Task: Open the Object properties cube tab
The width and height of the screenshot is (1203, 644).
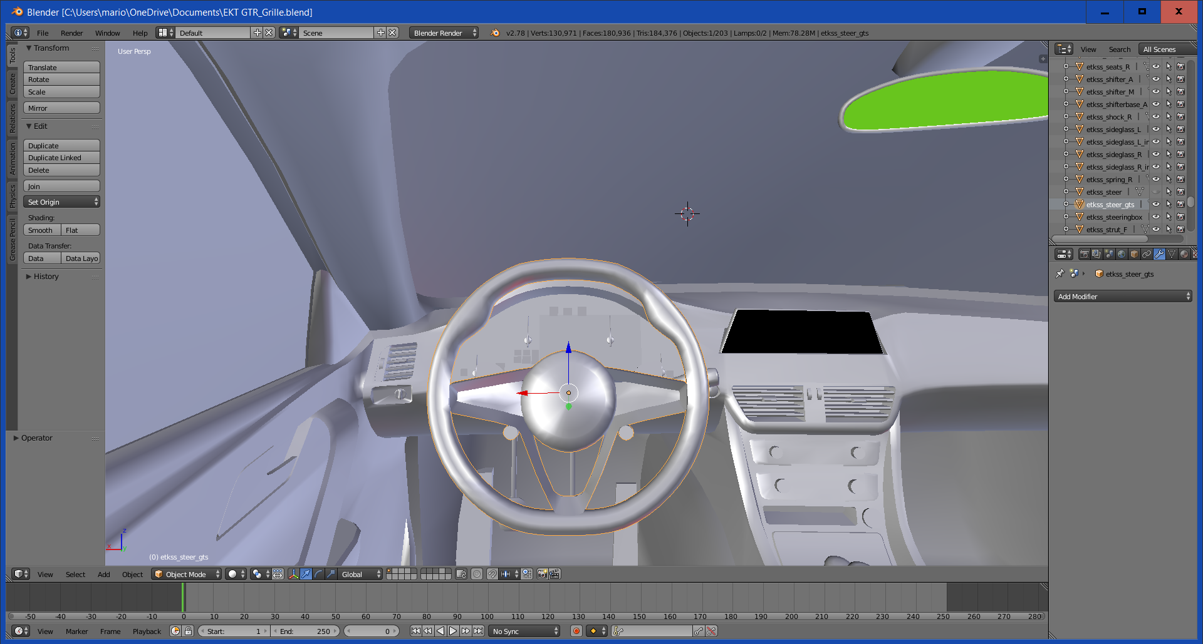Action: (1134, 254)
